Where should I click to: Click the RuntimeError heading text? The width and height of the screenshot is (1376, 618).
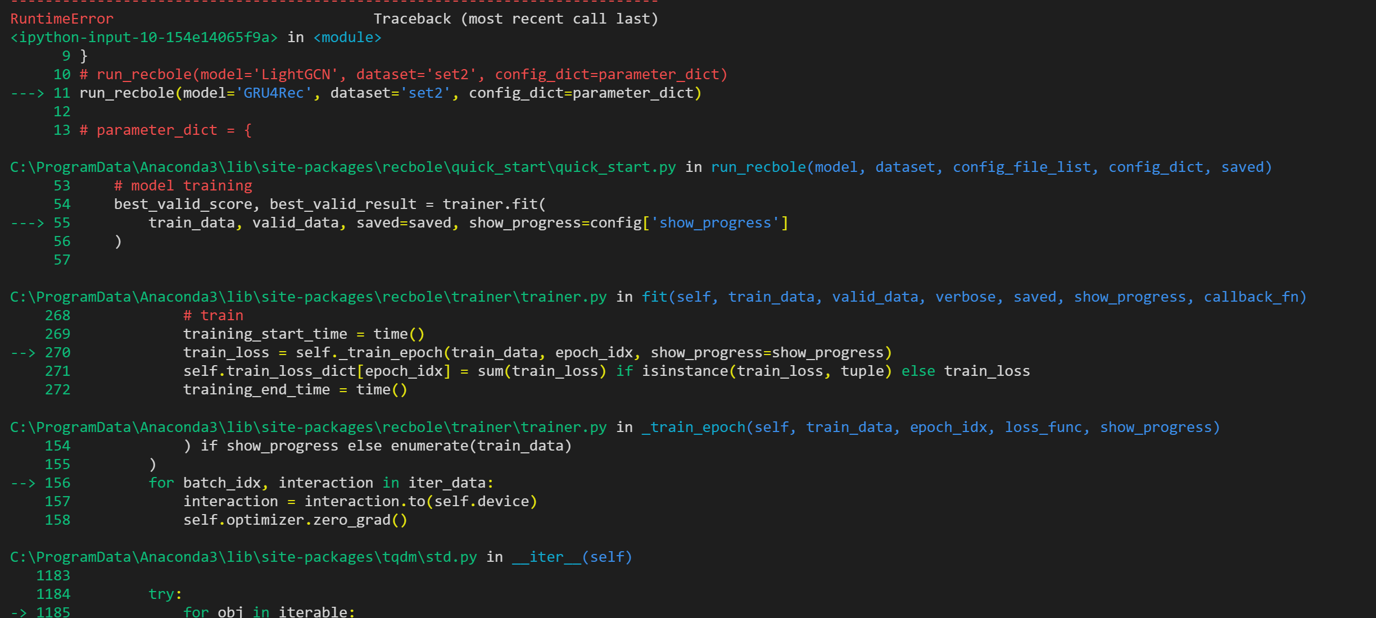62,19
